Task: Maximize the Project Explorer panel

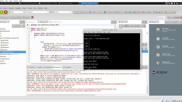Action: pos(24,22)
